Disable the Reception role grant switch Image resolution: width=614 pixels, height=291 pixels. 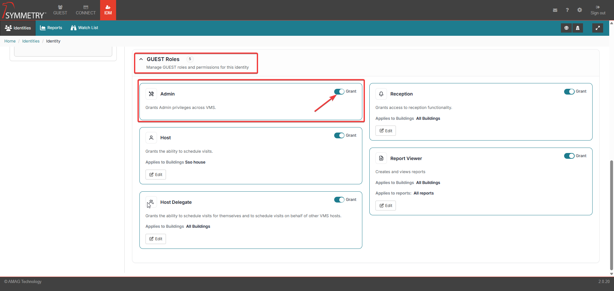coord(569,92)
